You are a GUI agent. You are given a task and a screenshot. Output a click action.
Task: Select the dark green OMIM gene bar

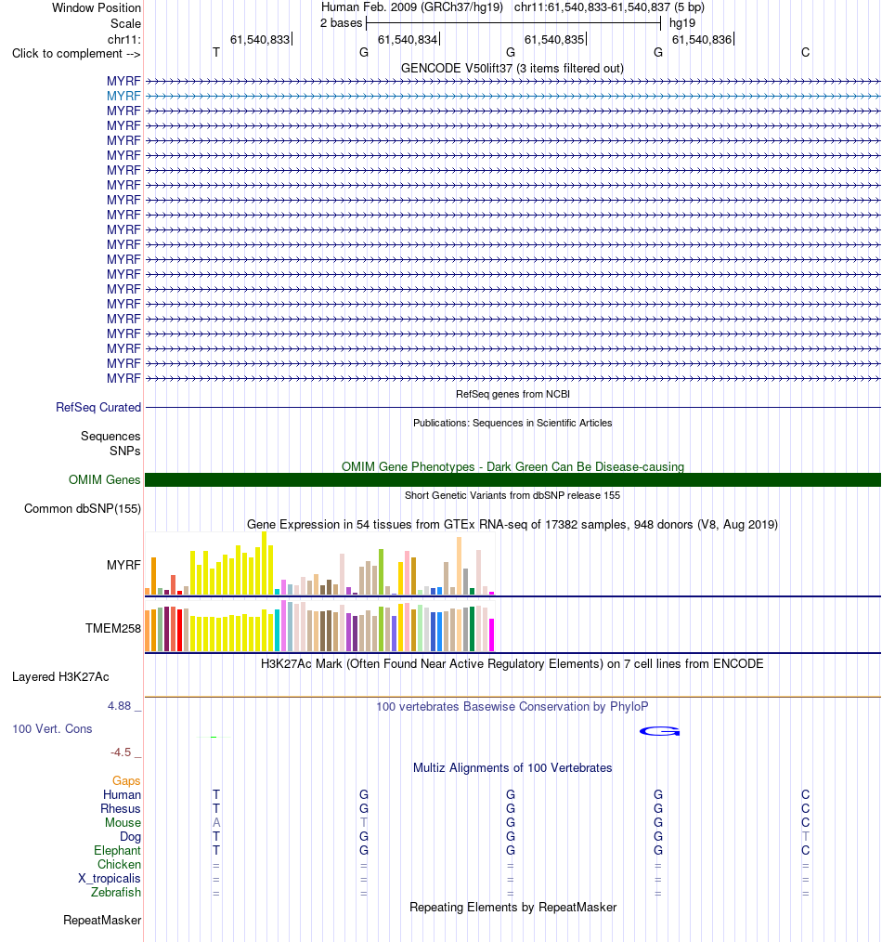click(x=512, y=479)
